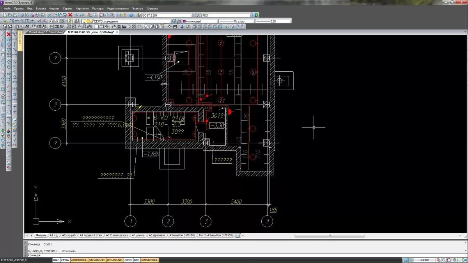
Task: Click the violet color swatch in color box
Action: coord(184,21)
